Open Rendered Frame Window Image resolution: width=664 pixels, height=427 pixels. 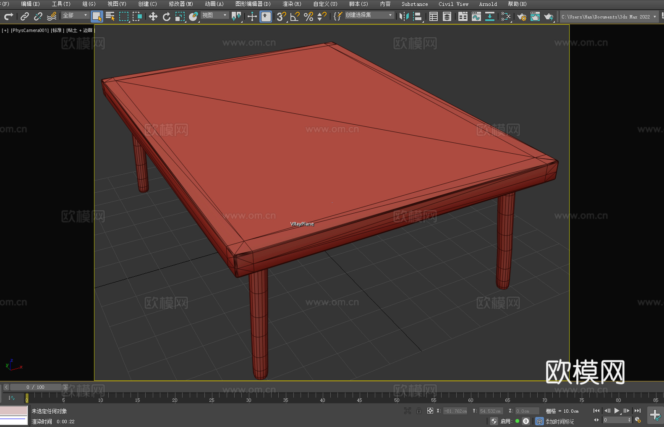[x=535, y=16]
